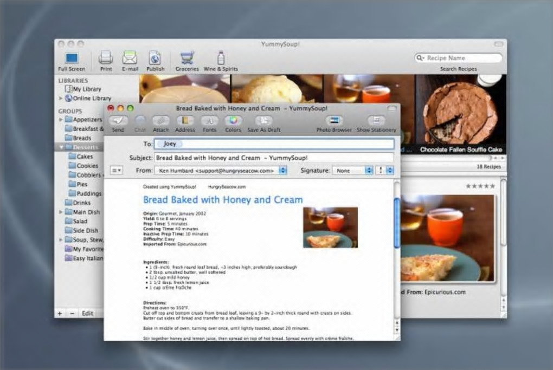Viewport: 553px width, 370px height.
Task: Click the five-star rating in recipe detail
Action: tap(480, 186)
